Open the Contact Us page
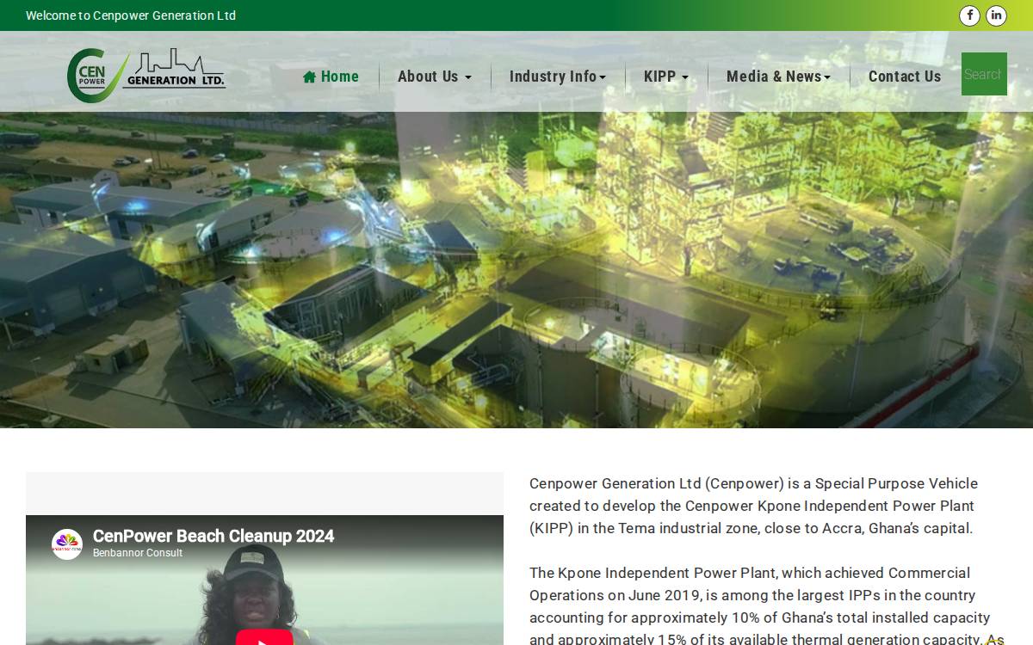This screenshot has height=645, width=1033. click(905, 77)
